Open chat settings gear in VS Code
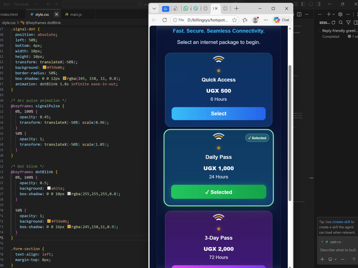Viewport: 358px width, 268px height. 340,14
